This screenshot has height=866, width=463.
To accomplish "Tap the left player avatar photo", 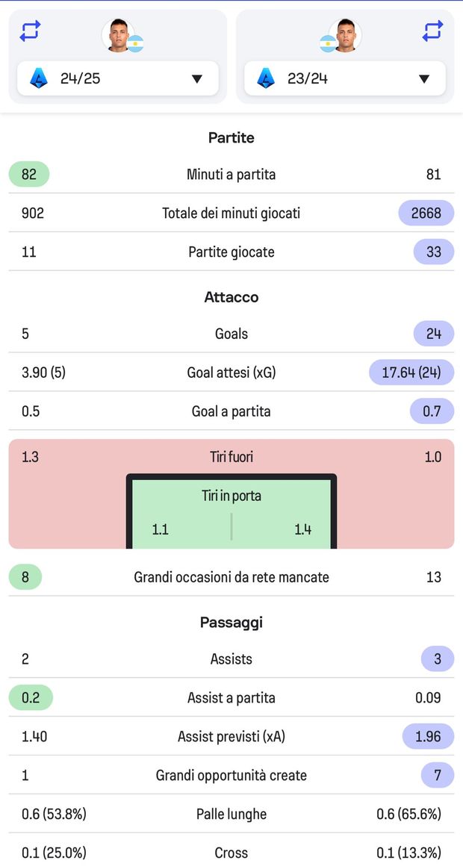I will click(118, 35).
